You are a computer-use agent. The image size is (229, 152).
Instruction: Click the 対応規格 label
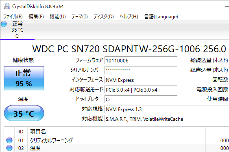tap(92, 109)
